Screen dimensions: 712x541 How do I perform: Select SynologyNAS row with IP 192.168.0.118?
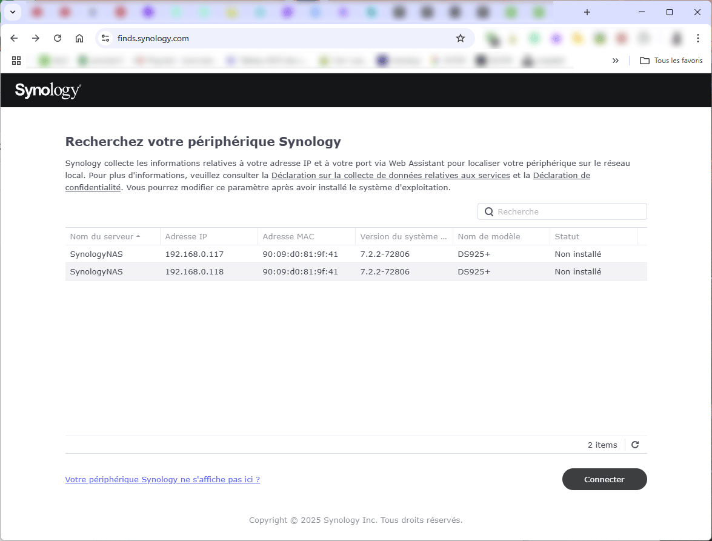[356, 271]
